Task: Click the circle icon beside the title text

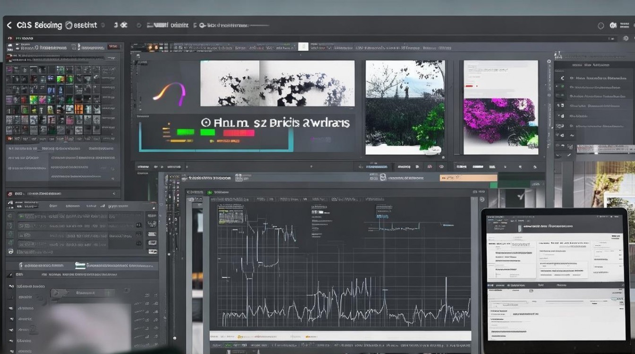Action: click(x=69, y=25)
